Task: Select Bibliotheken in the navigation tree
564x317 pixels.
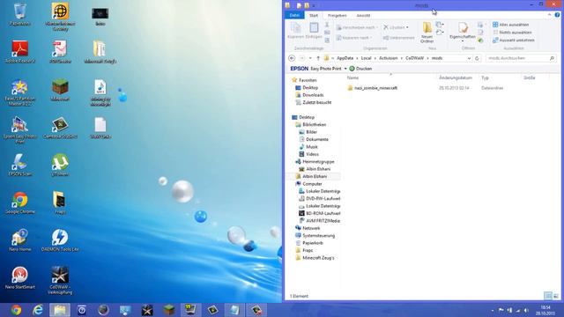Action: coord(311,124)
